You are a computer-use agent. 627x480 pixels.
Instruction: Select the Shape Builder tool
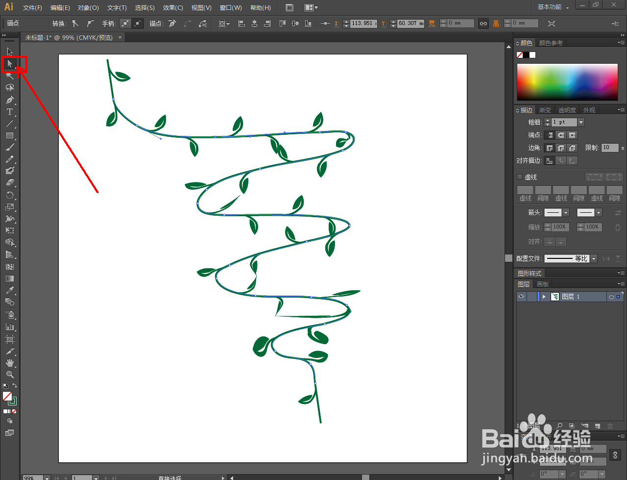(10, 243)
